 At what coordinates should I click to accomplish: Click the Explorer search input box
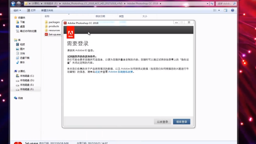(226, 4)
